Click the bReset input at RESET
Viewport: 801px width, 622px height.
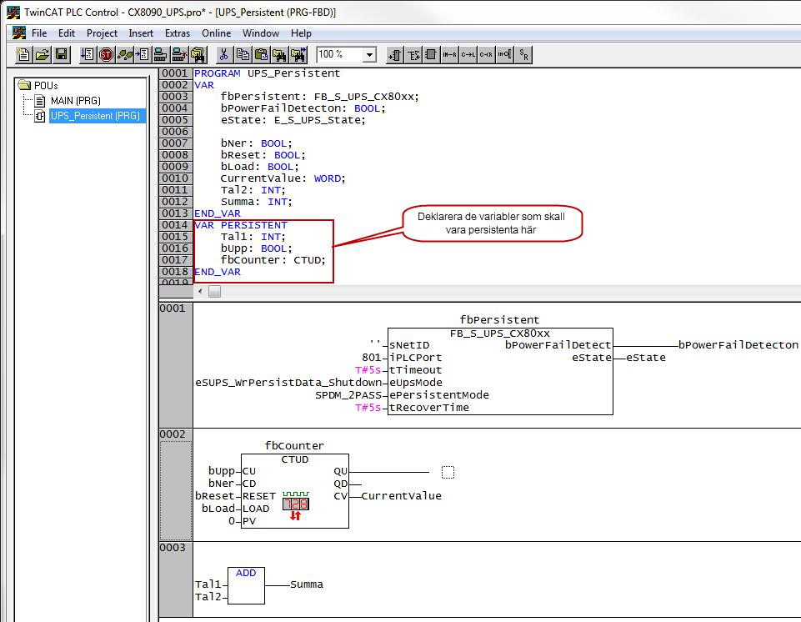[x=215, y=496]
